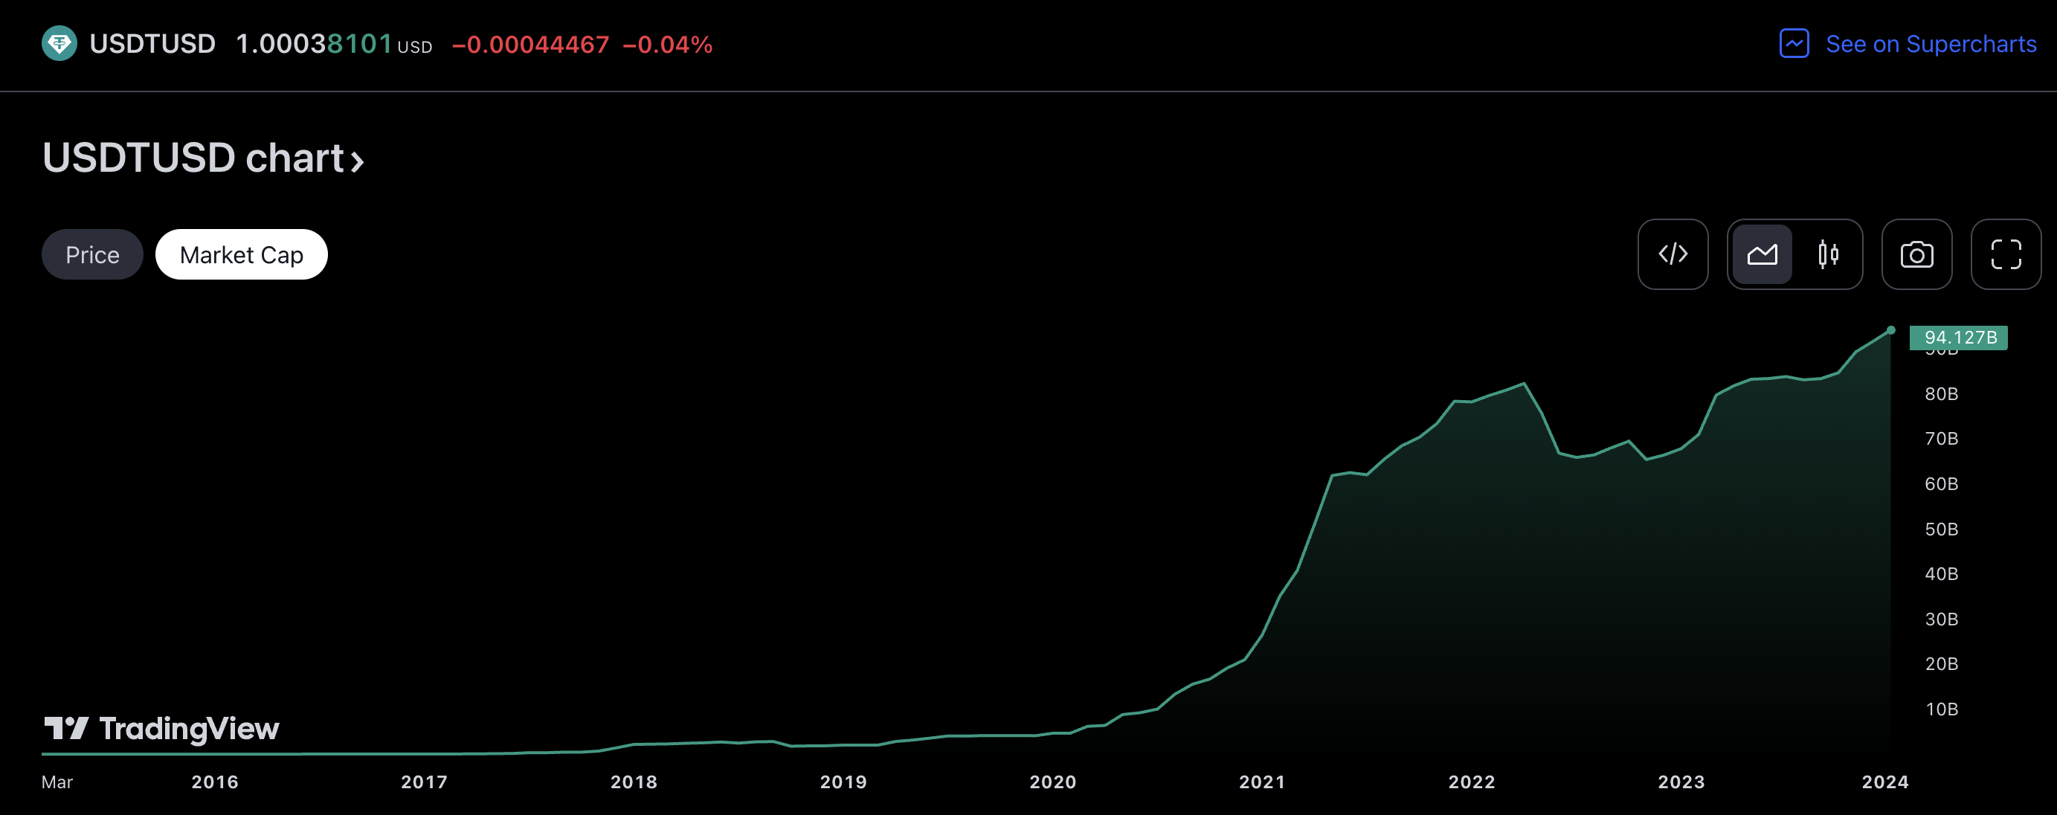Click the 2021 time axis label
This screenshot has height=815, width=2057.
pos(1263,782)
